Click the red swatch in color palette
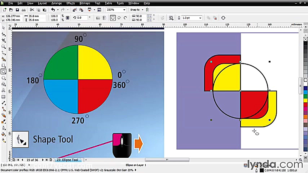This screenshot has width=308, height=173. coord(305,105)
